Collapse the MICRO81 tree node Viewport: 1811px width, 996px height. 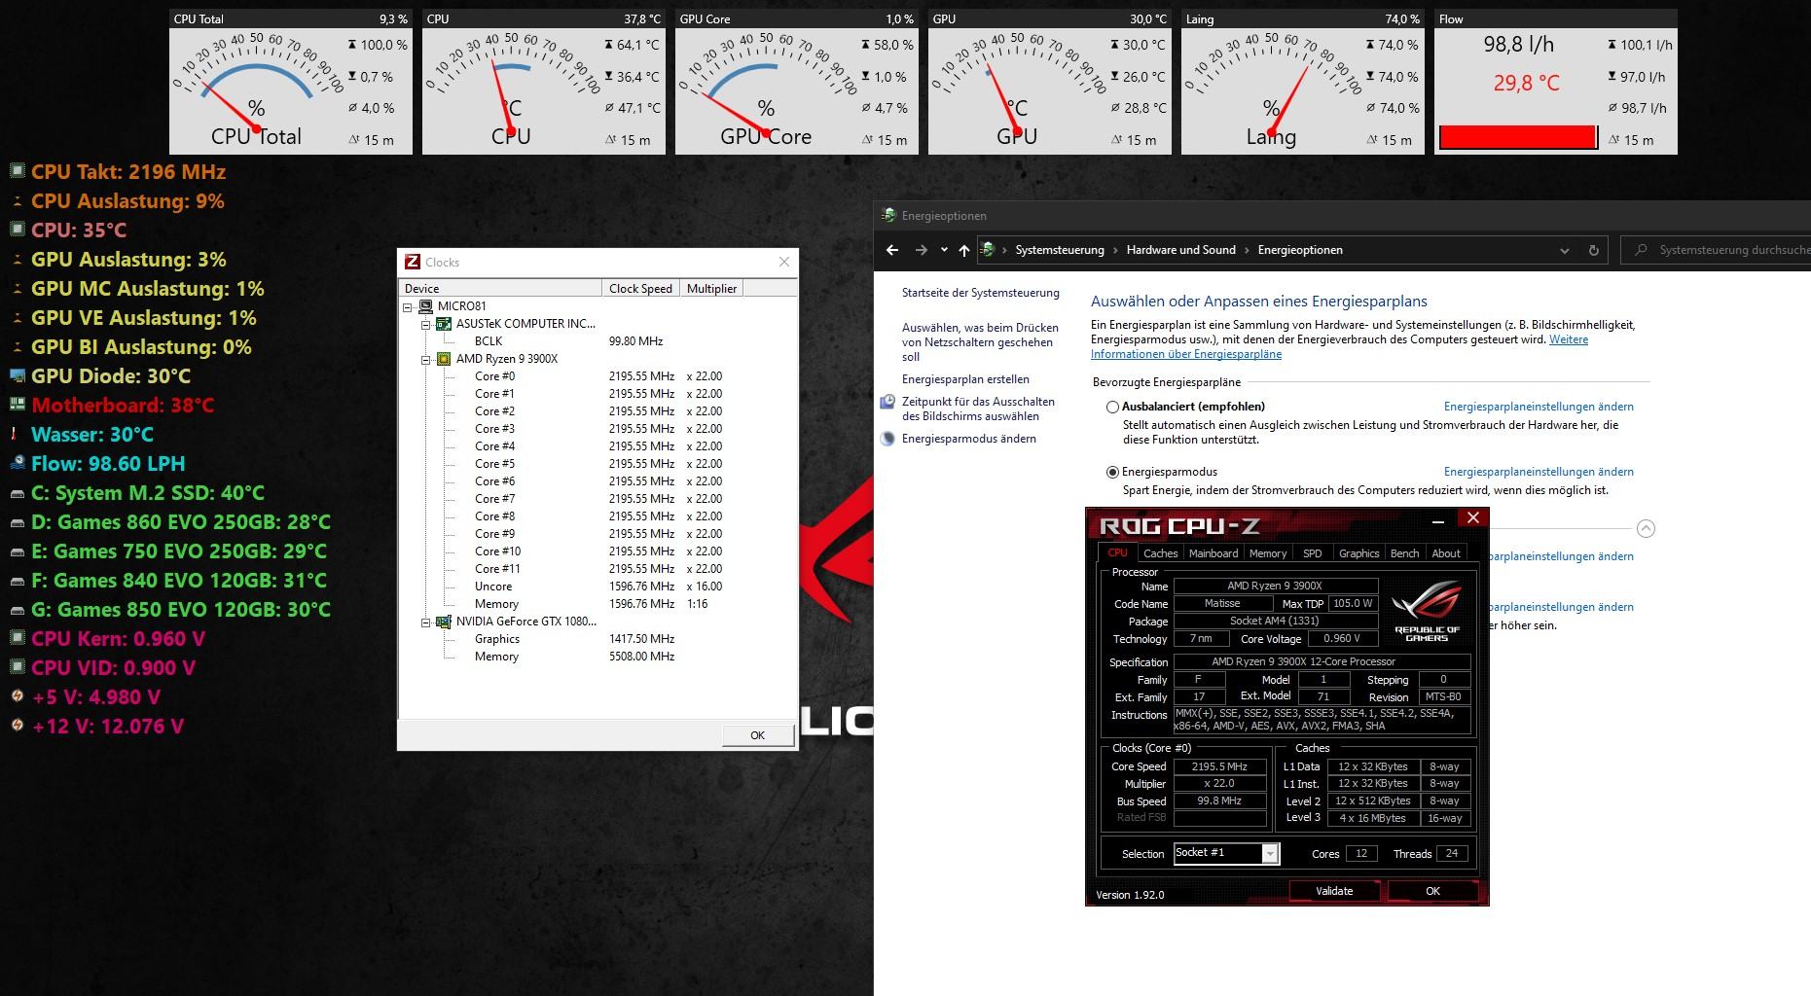(x=408, y=306)
